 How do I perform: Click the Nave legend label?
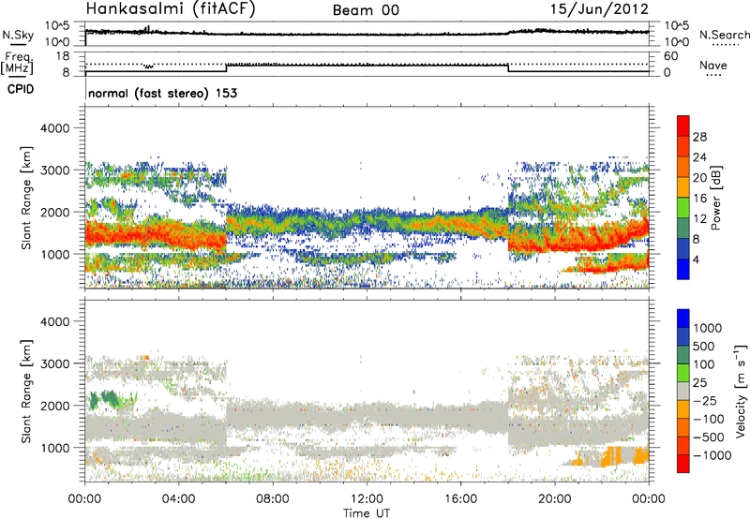coord(713,65)
